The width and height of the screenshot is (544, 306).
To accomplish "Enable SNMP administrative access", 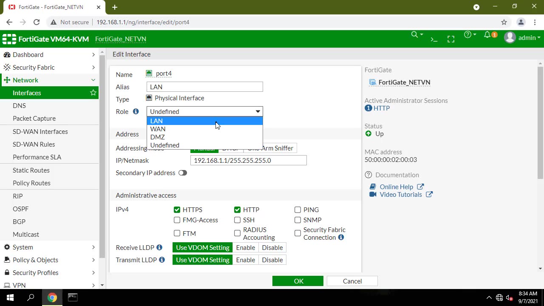I will point(297,220).
